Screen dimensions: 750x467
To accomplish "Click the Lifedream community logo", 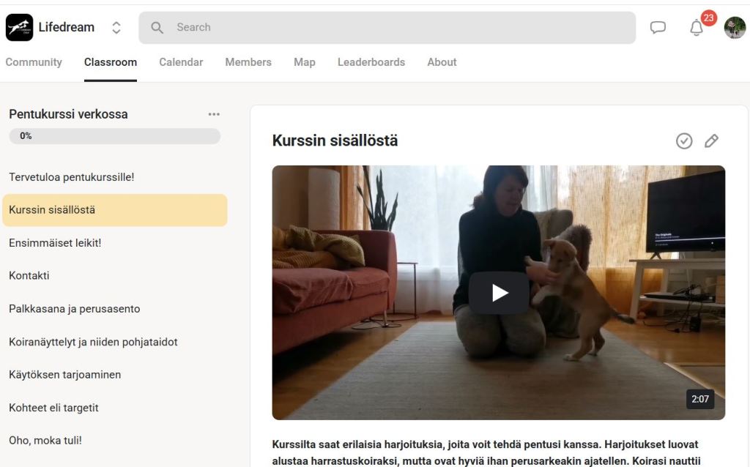I will [20, 28].
